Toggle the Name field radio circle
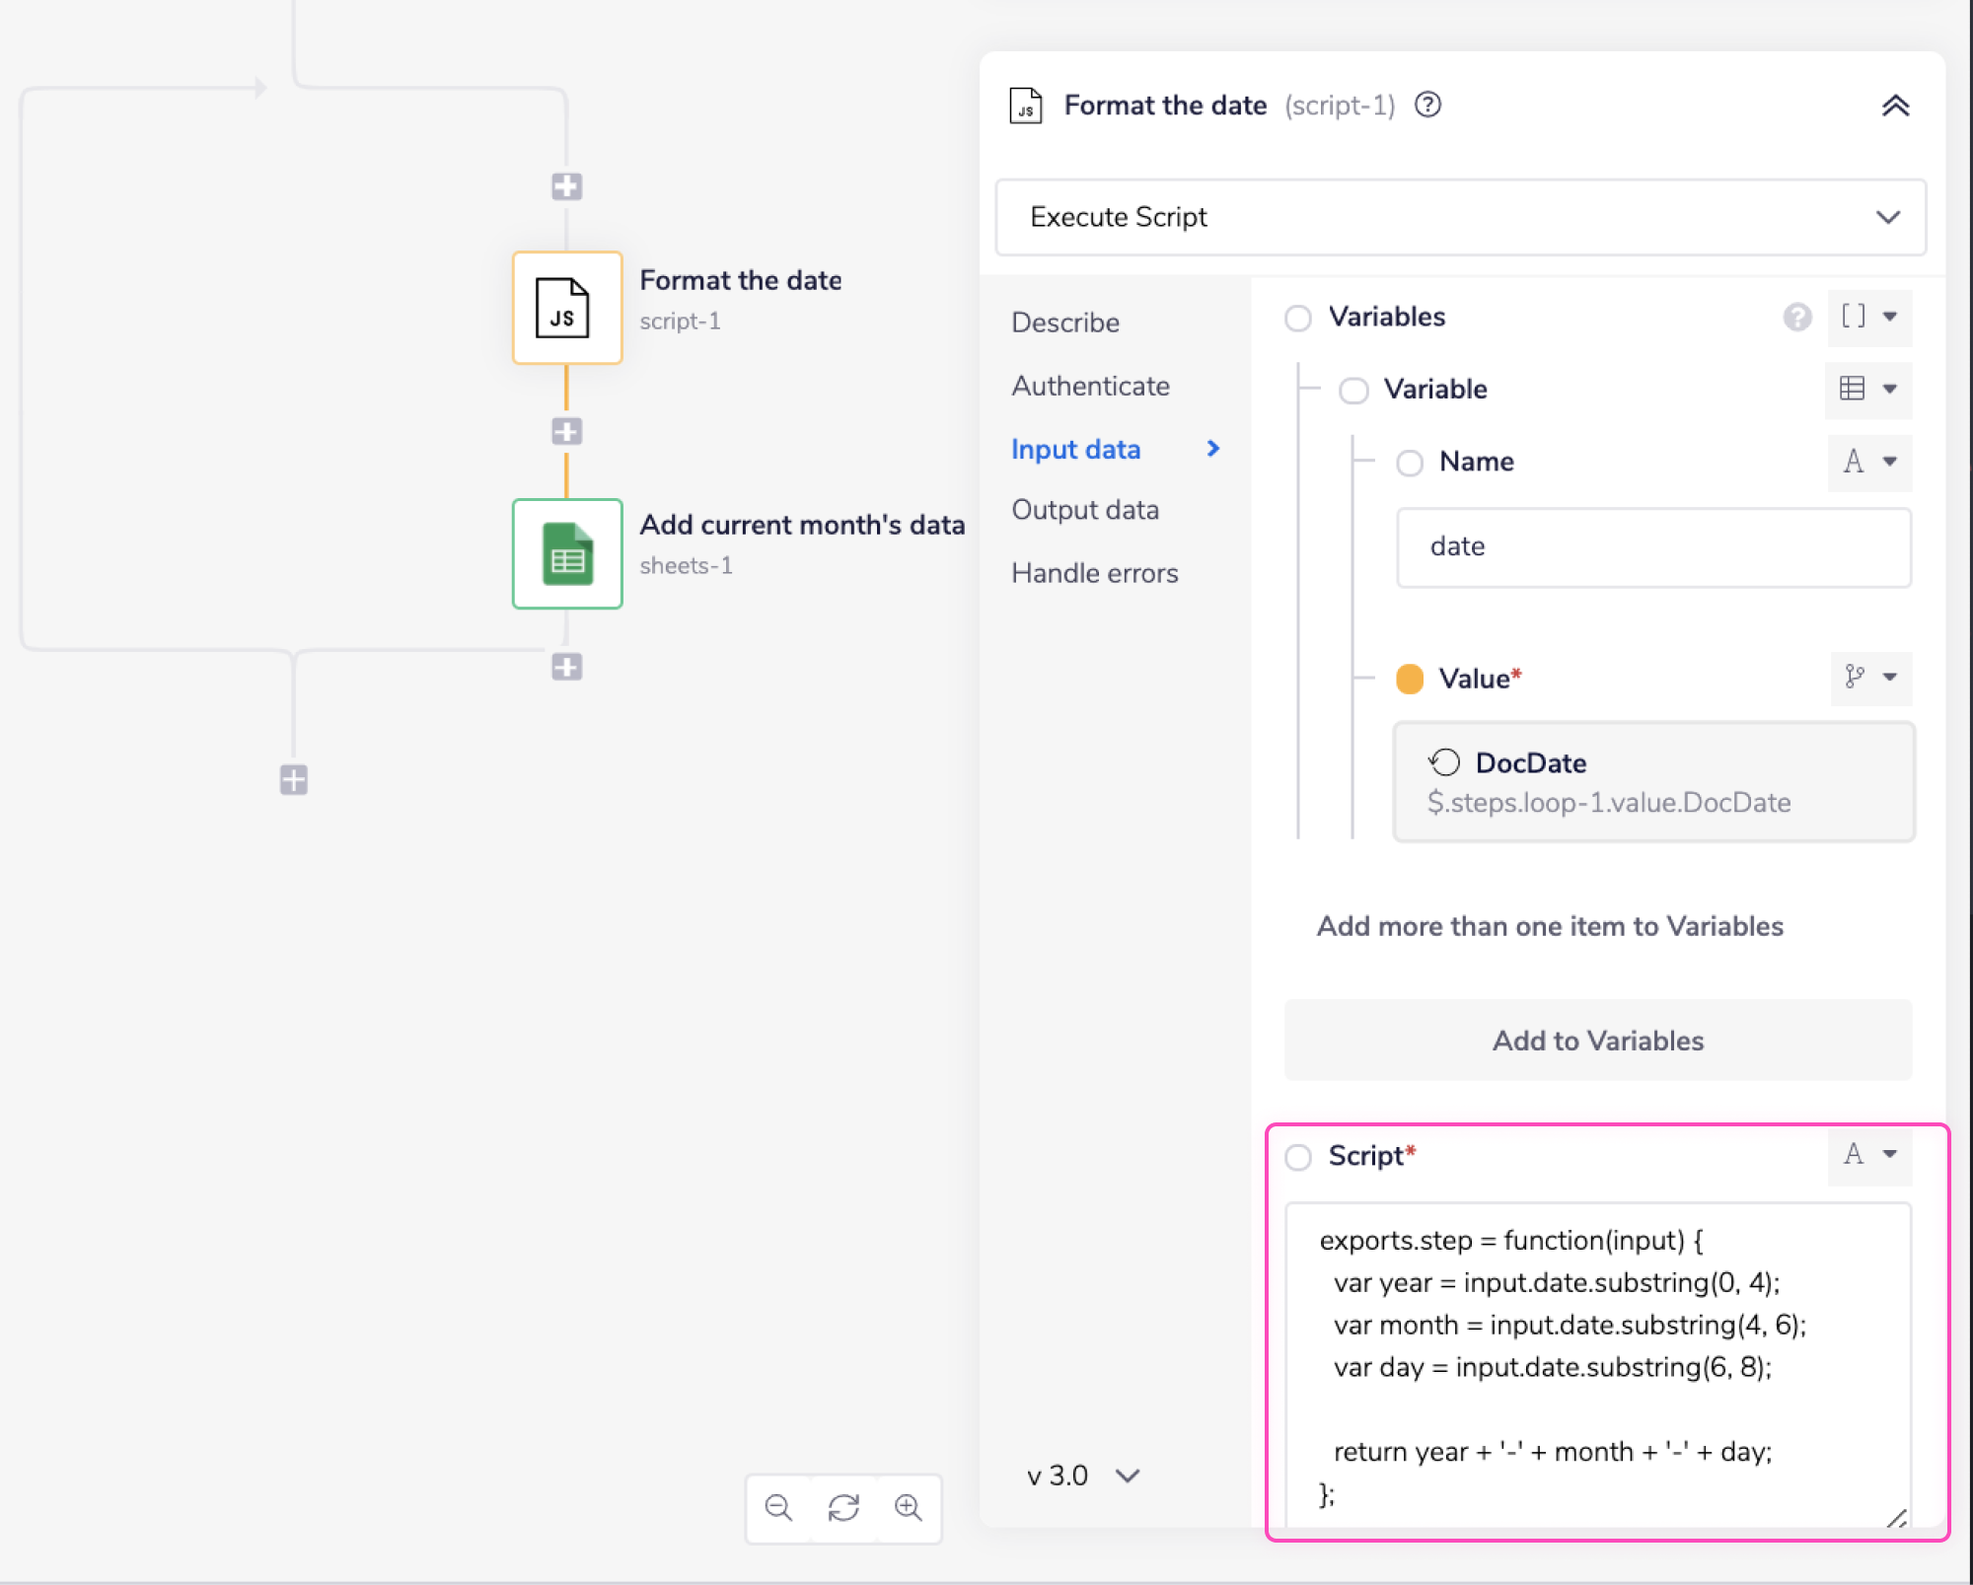The height and width of the screenshot is (1585, 1973). 1410,463
